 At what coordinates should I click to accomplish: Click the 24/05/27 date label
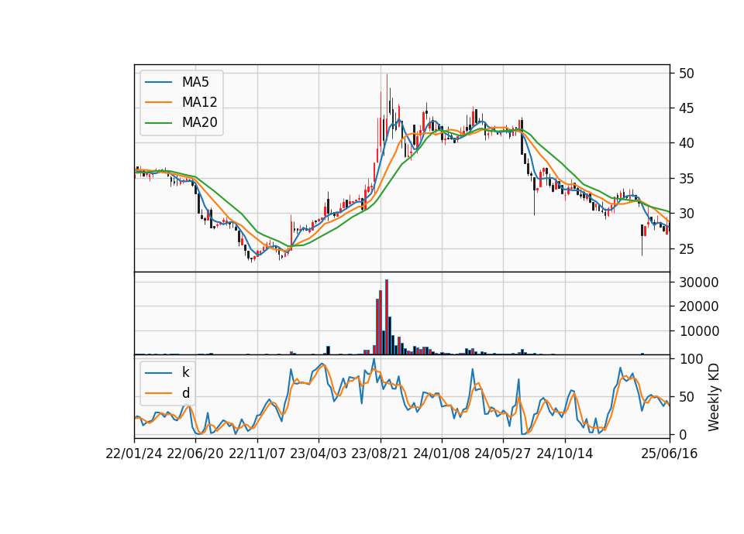[x=504, y=454]
